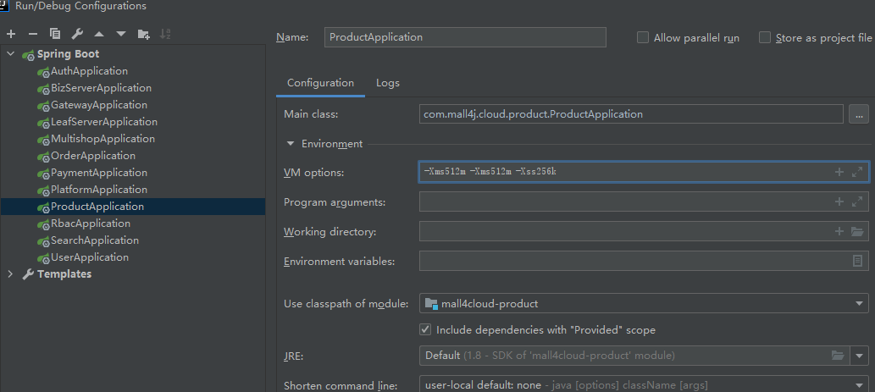The width and height of the screenshot is (875, 392).
Task: Expand the Templates tree node
Action: [x=11, y=274]
